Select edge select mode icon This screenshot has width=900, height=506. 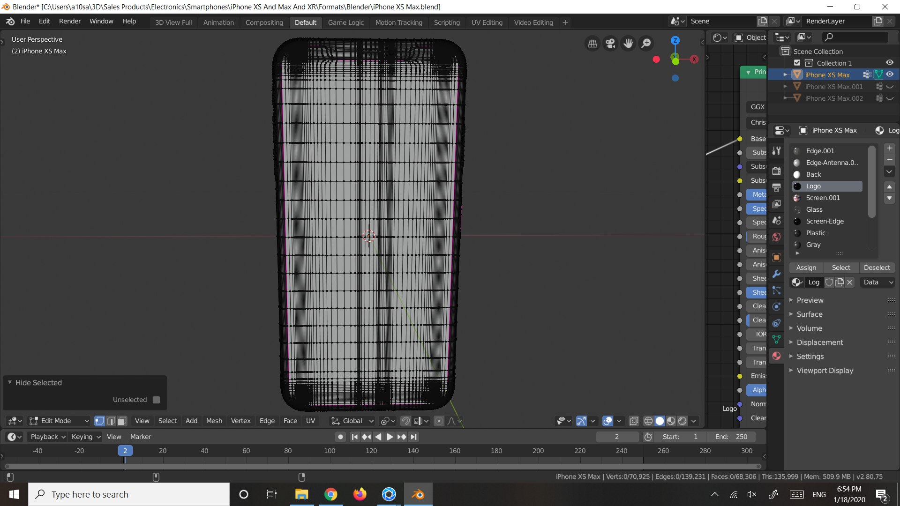tap(111, 421)
